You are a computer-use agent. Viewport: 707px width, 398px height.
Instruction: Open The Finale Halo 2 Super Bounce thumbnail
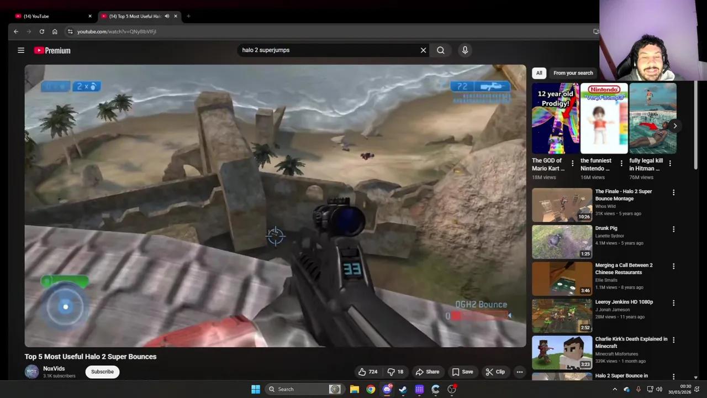point(562,205)
